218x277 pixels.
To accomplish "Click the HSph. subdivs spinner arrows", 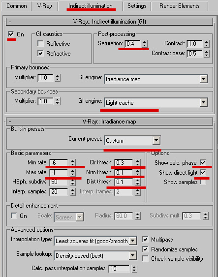I will coord(72,182).
